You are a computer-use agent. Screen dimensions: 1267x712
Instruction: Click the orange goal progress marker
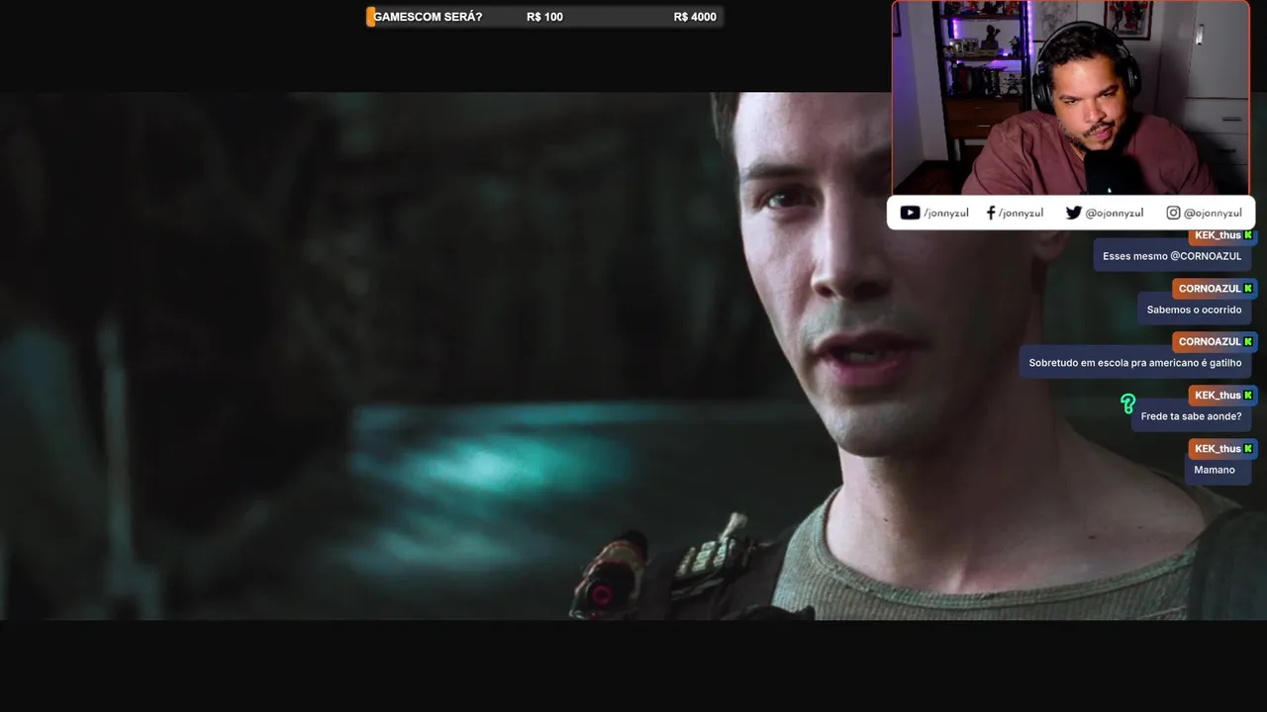point(370,17)
